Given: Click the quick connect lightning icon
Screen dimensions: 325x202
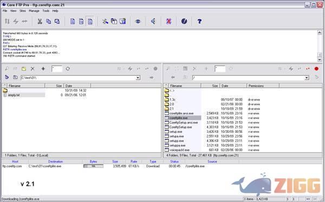Looking at the screenshot, I should 16,21.
